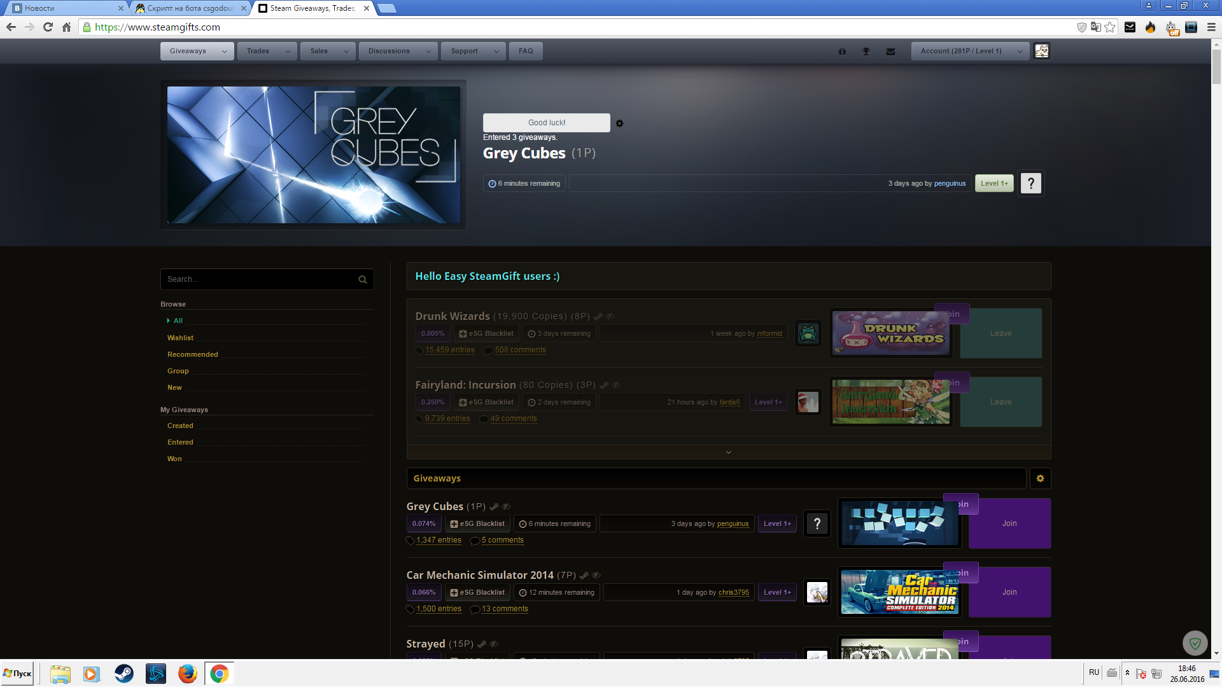Image resolution: width=1222 pixels, height=687 pixels.
Task: Click the Пуск start button
Action: [17, 674]
